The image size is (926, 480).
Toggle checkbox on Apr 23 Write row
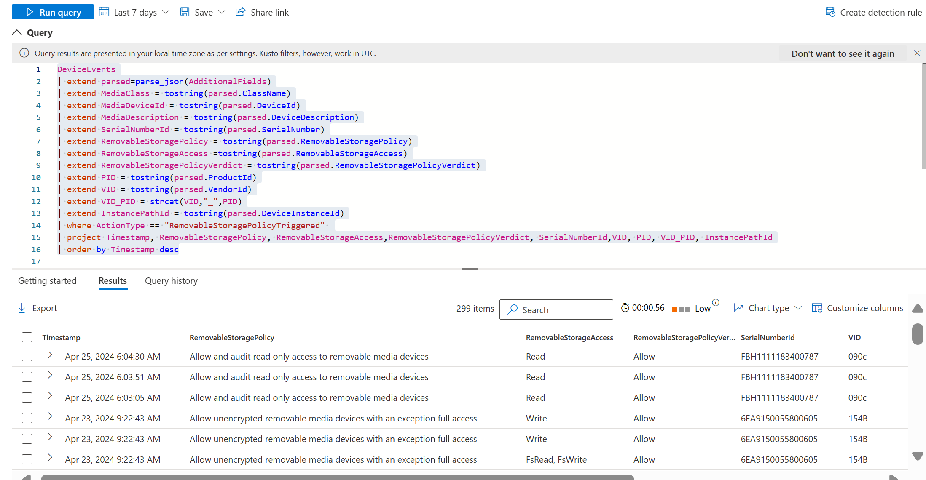coord(26,418)
